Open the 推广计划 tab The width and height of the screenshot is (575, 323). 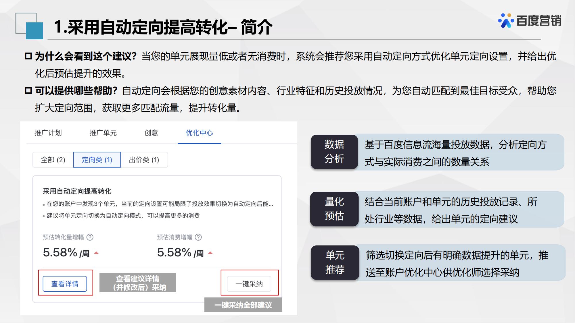pos(48,133)
